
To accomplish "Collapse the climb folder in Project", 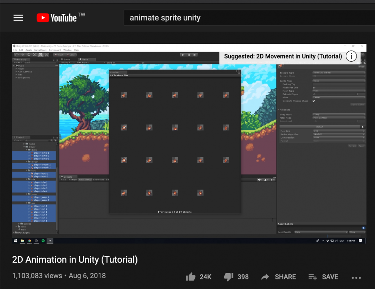I will click(27, 150).
